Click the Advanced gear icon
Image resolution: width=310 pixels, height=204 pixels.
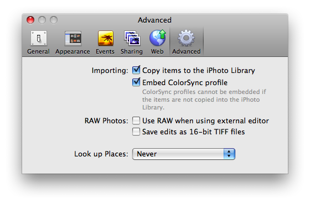(186, 38)
